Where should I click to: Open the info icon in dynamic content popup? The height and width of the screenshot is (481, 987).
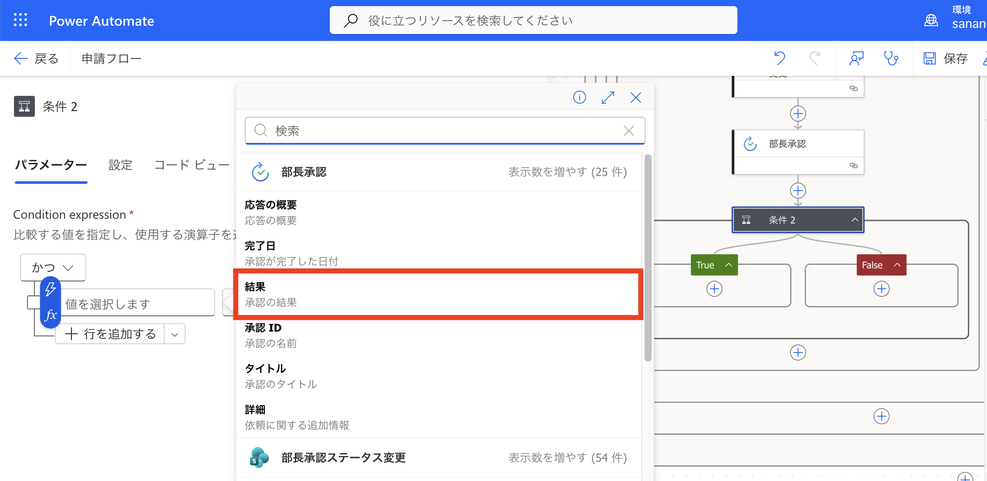pyautogui.click(x=579, y=97)
